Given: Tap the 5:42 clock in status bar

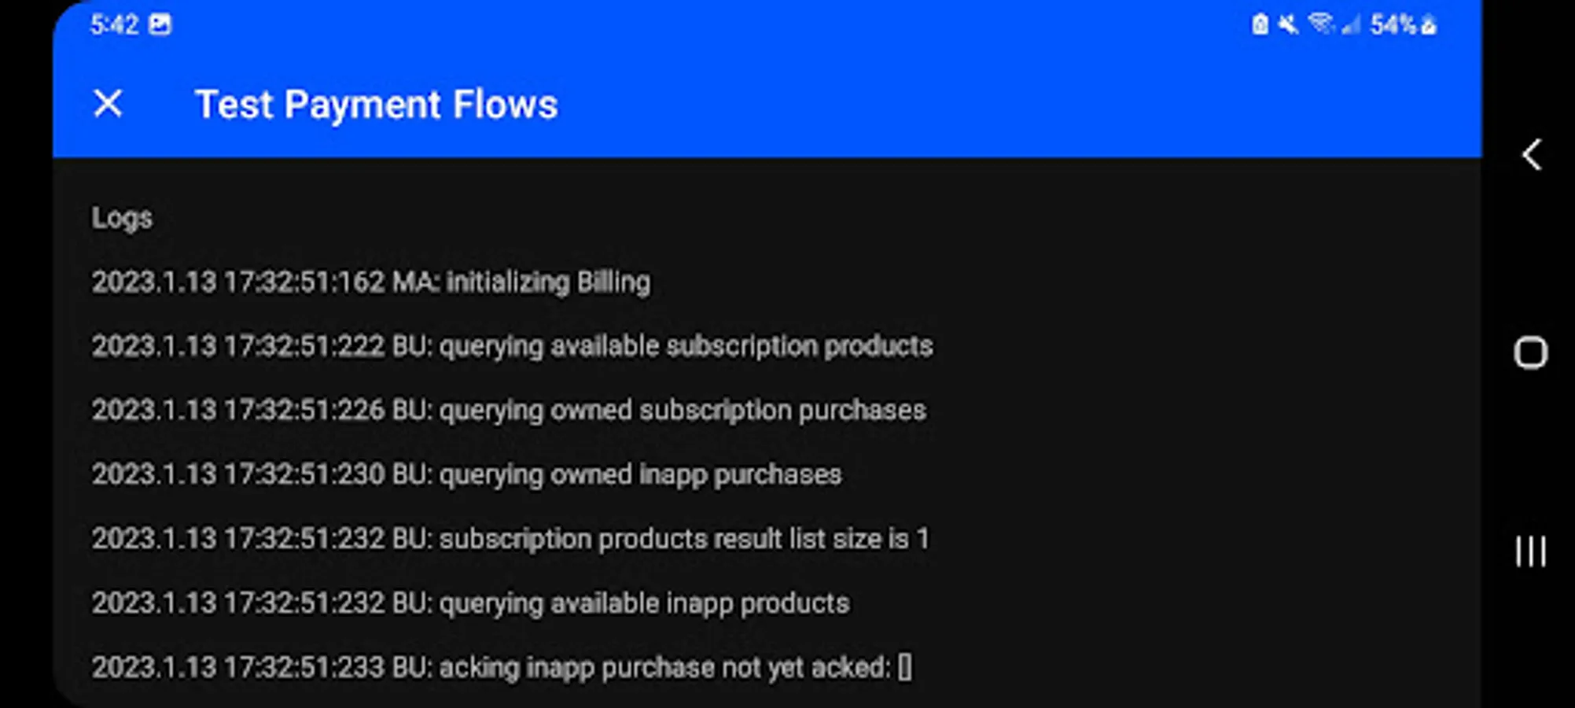Looking at the screenshot, I should click(114, 25).
